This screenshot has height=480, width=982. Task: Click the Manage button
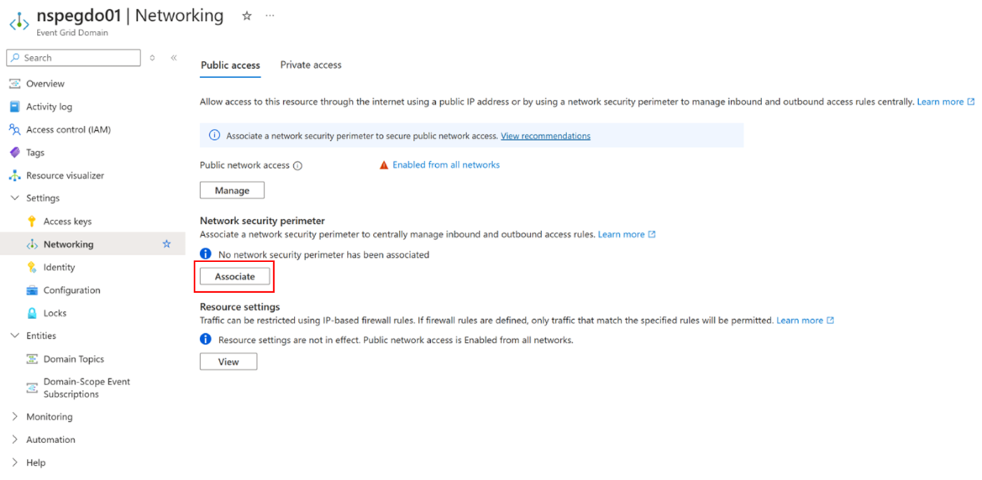click(232, 190)
